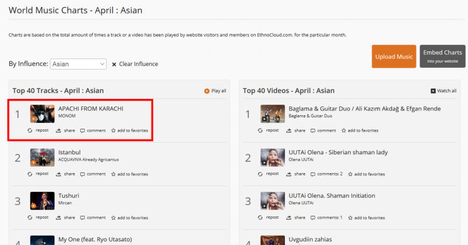
Task: Open the Istanbul track title link
Action: (x=69, y=152)
